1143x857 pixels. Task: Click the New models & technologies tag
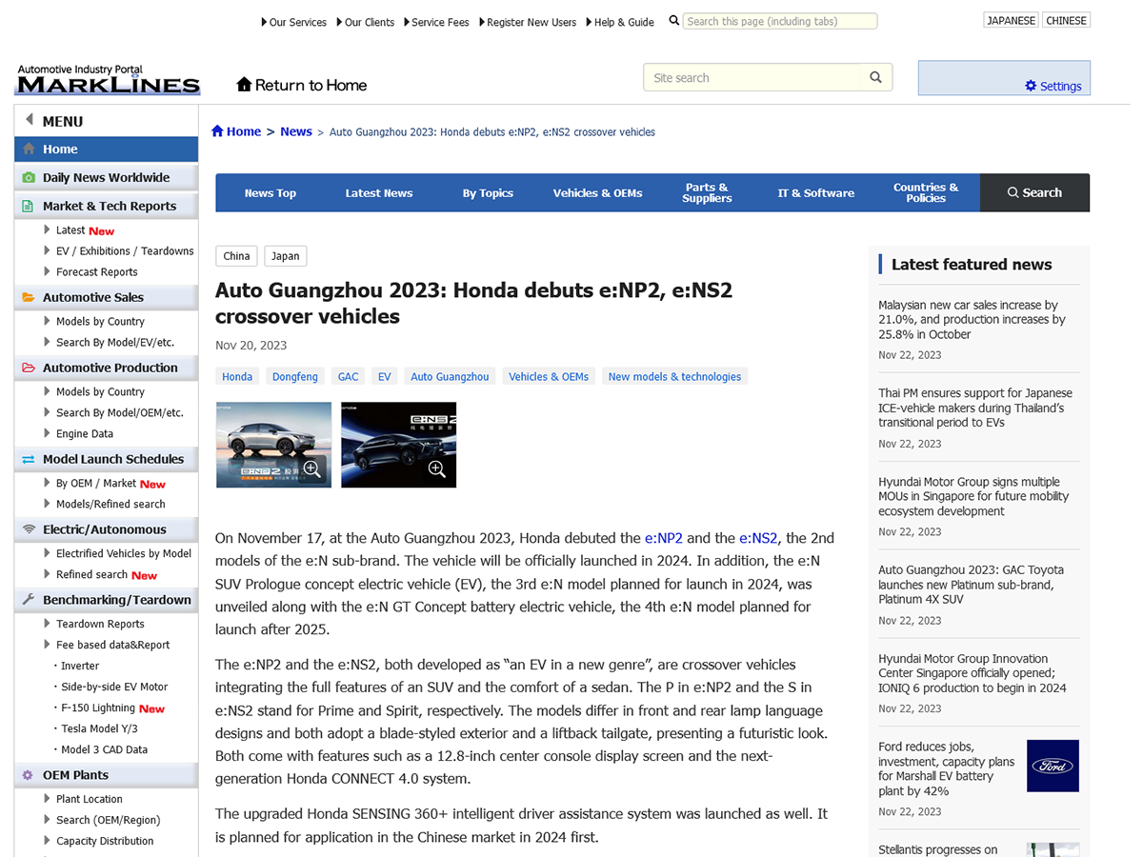[x=674, y=376]
